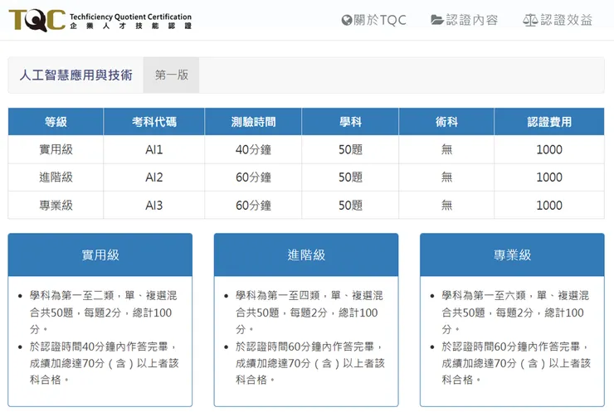Open the 認證效益 menu

click(x=558, y=20)
